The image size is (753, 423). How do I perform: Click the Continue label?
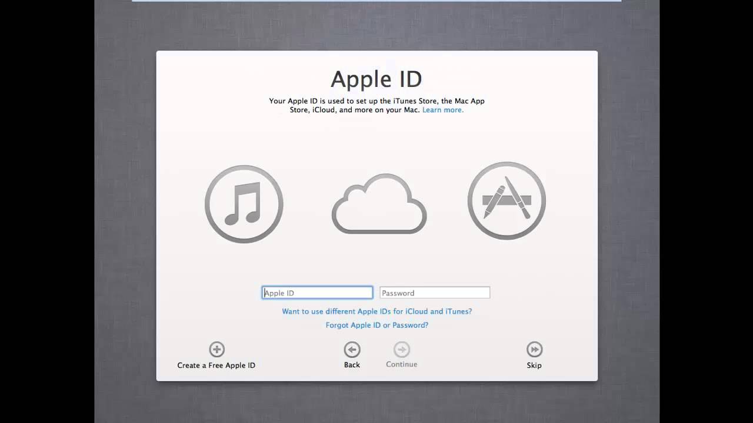[402, 364]
